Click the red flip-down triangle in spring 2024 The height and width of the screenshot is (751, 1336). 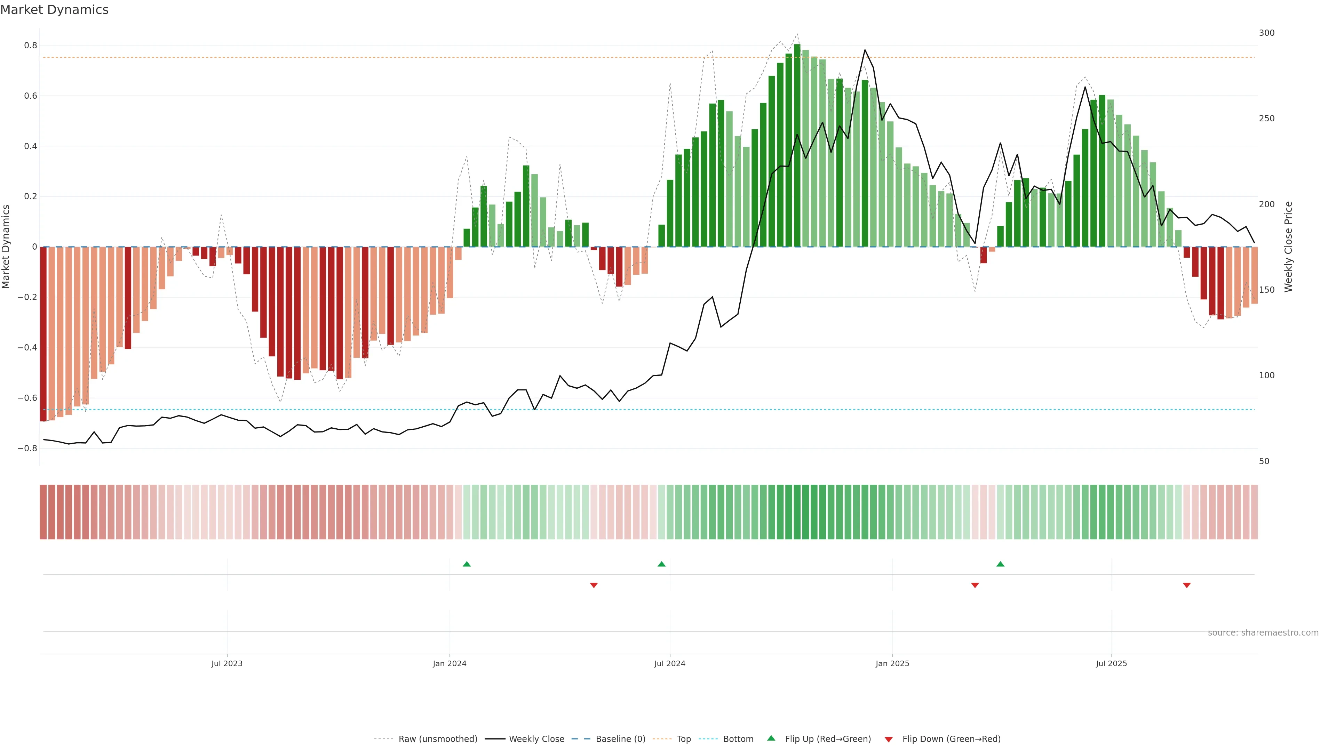[594, 585]
